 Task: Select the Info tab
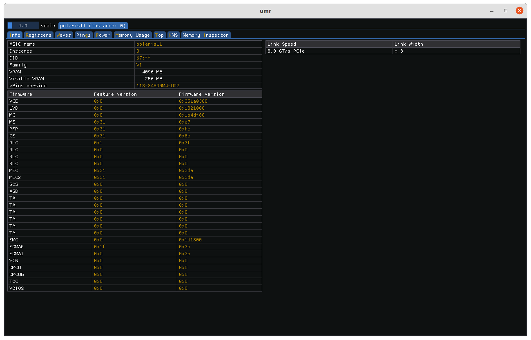[x=15, y=35]
